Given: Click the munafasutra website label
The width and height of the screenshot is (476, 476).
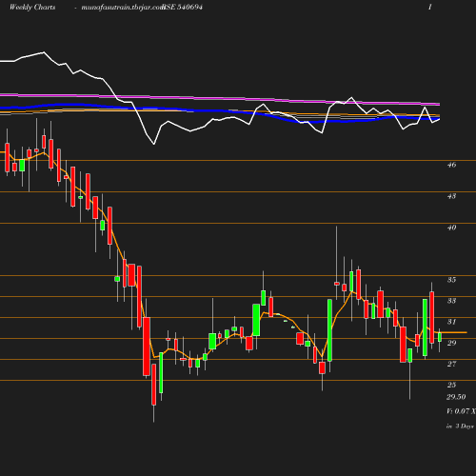Looking at the screenshot, I should click(122, 8).
